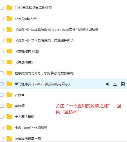Click folder icon for 十大算法精讲
Image resolution: width=127 pixels, height=142 pixels.
point(9,117)
